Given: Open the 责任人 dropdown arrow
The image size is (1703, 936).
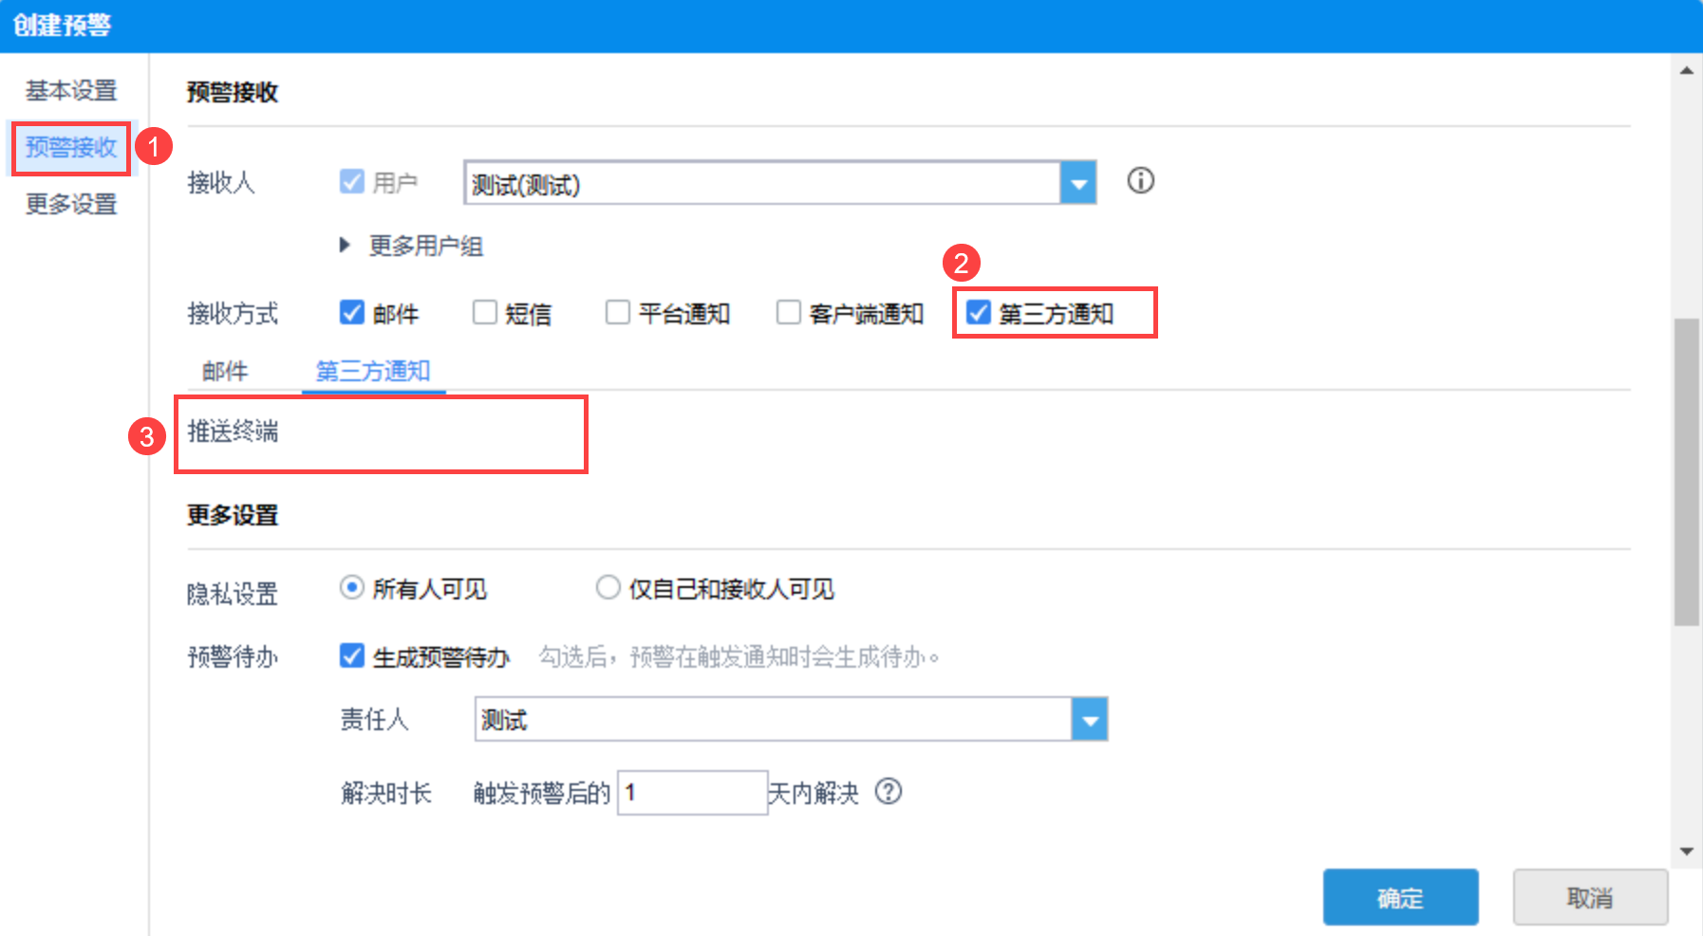Looking at the screenshot, I should [x=1090, y=720].
